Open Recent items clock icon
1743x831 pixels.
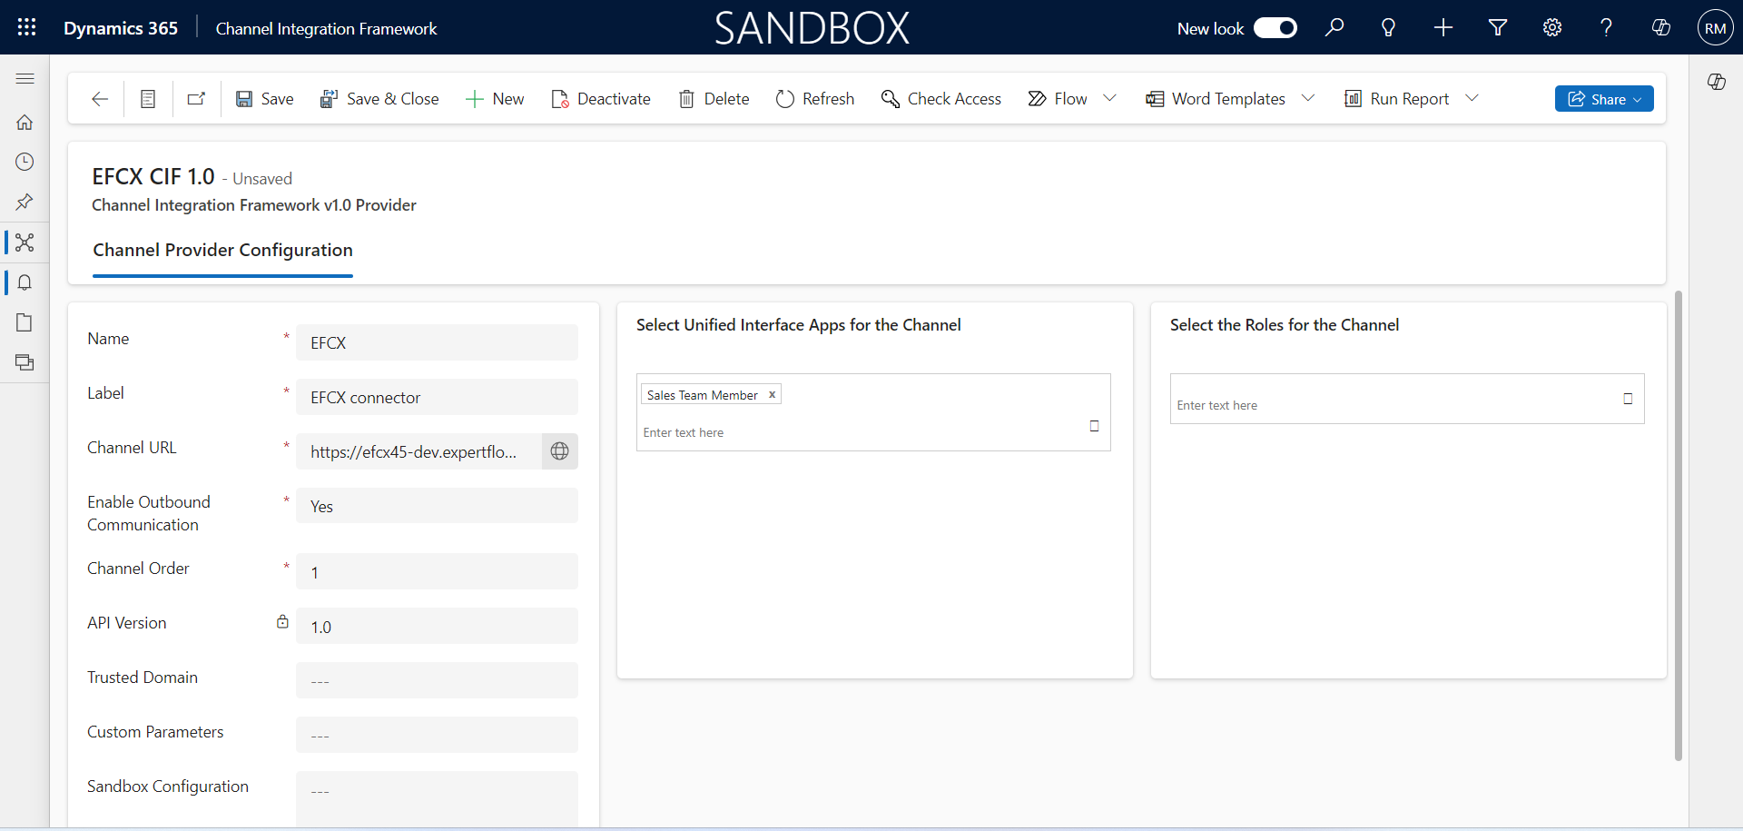[25, 162]
